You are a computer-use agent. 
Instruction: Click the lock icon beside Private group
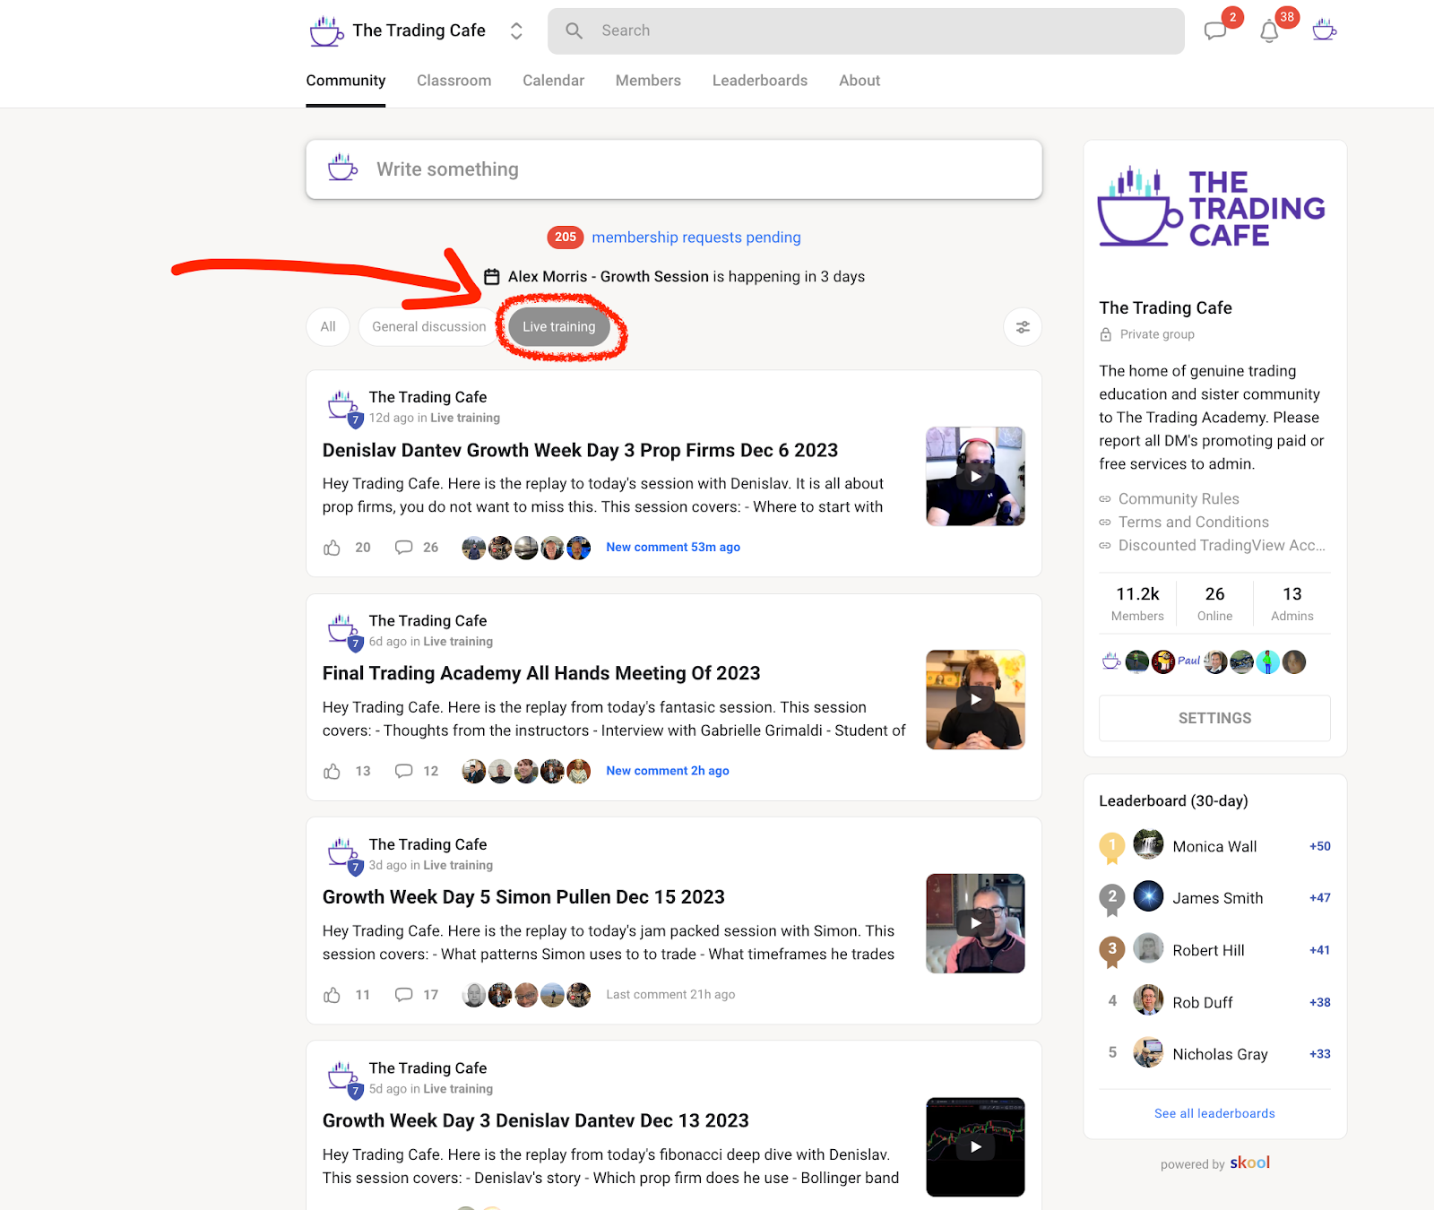point(1106,334)
